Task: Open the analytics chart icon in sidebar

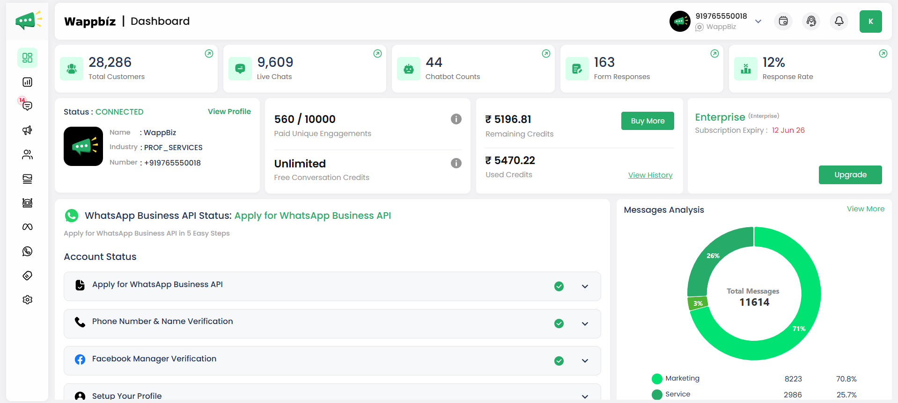Action: click(28, 82)
